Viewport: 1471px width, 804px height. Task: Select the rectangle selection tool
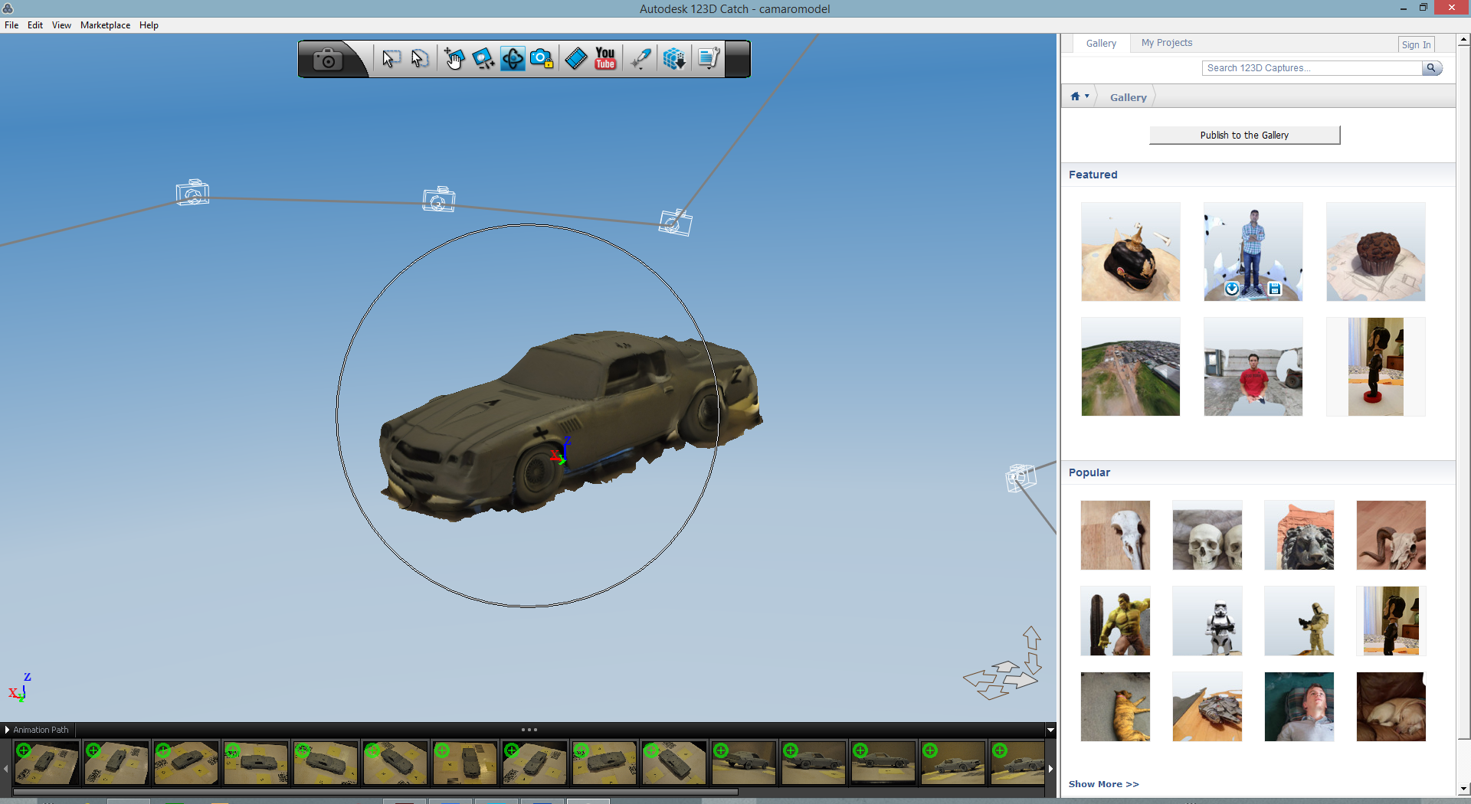tap(391, 59)
